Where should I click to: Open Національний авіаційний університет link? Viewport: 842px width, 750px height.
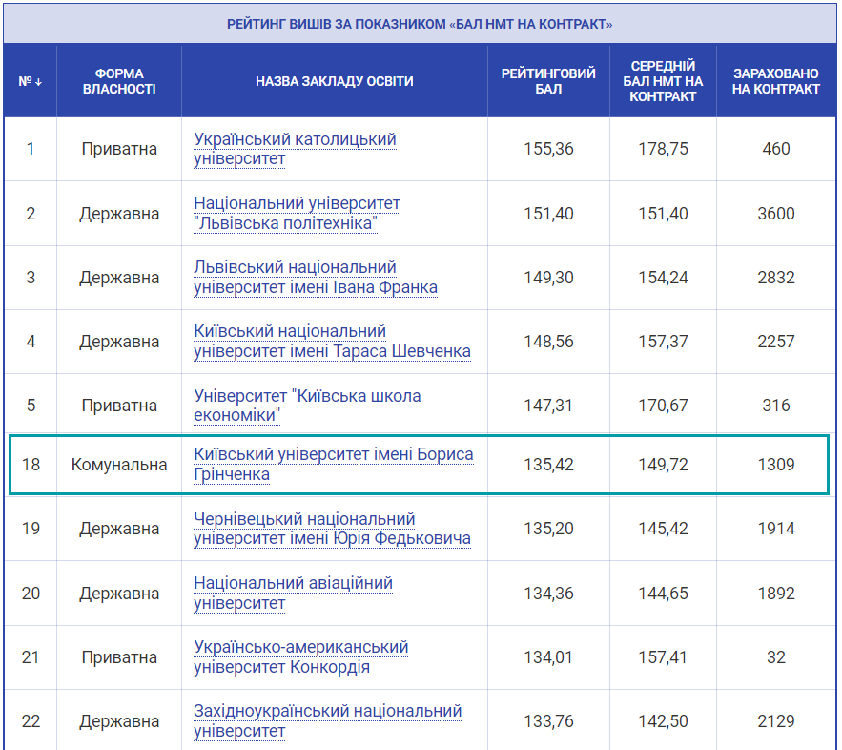point(293,593)
